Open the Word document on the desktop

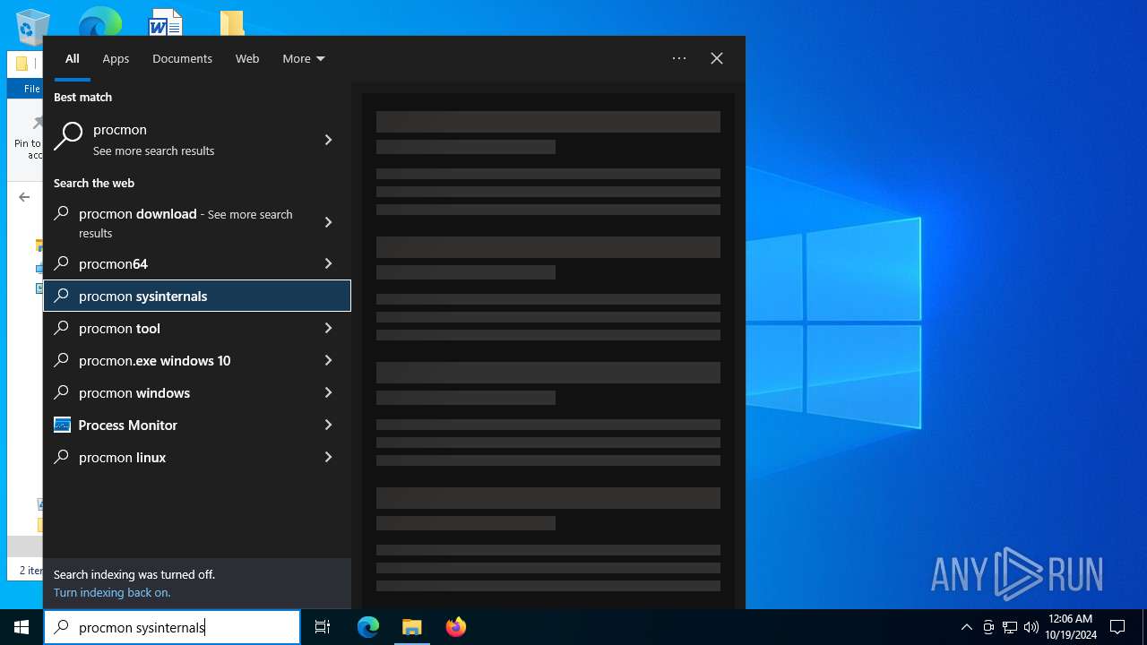click(165, 22)
